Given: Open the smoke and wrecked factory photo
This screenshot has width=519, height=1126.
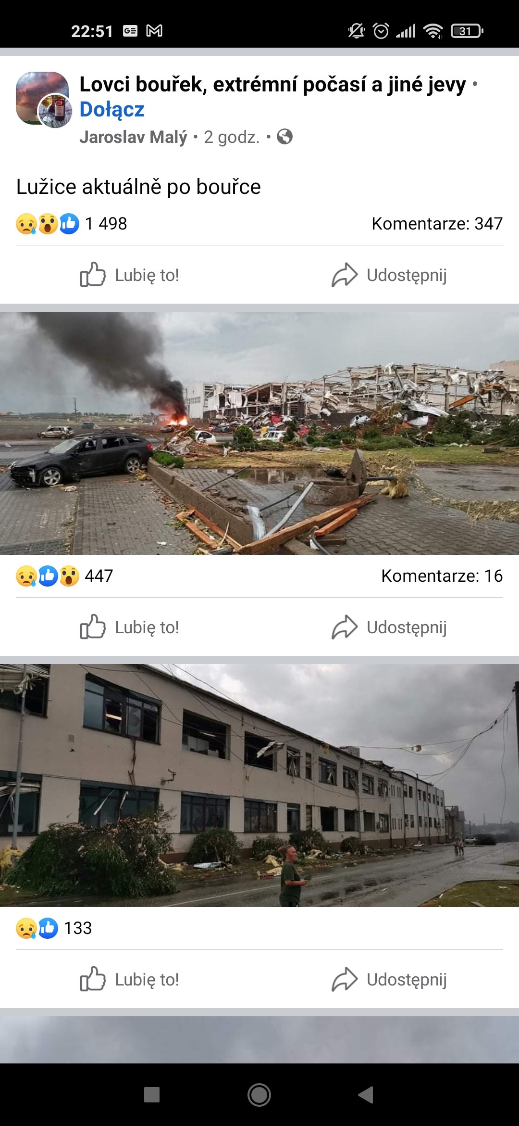Looking at the screenshot, I should click(259, 433).
